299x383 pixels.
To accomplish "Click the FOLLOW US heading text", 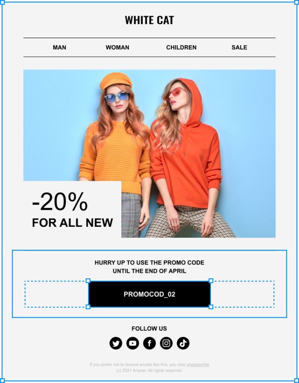I will [149, 329].
